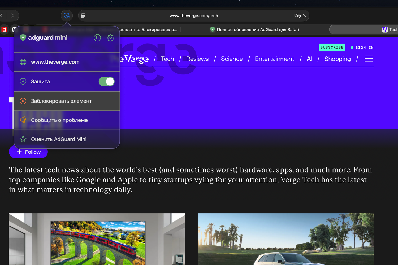Viewport: 398px width, 265px height.
Task: Open the white car article thumbnail
Action: [286, 239]
